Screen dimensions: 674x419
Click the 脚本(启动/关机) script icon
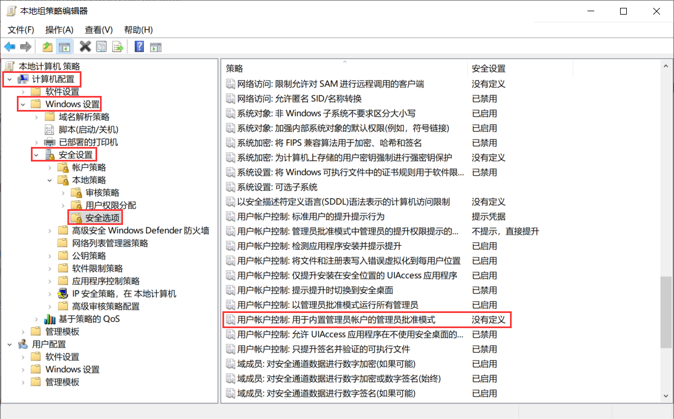pos(50,130)
